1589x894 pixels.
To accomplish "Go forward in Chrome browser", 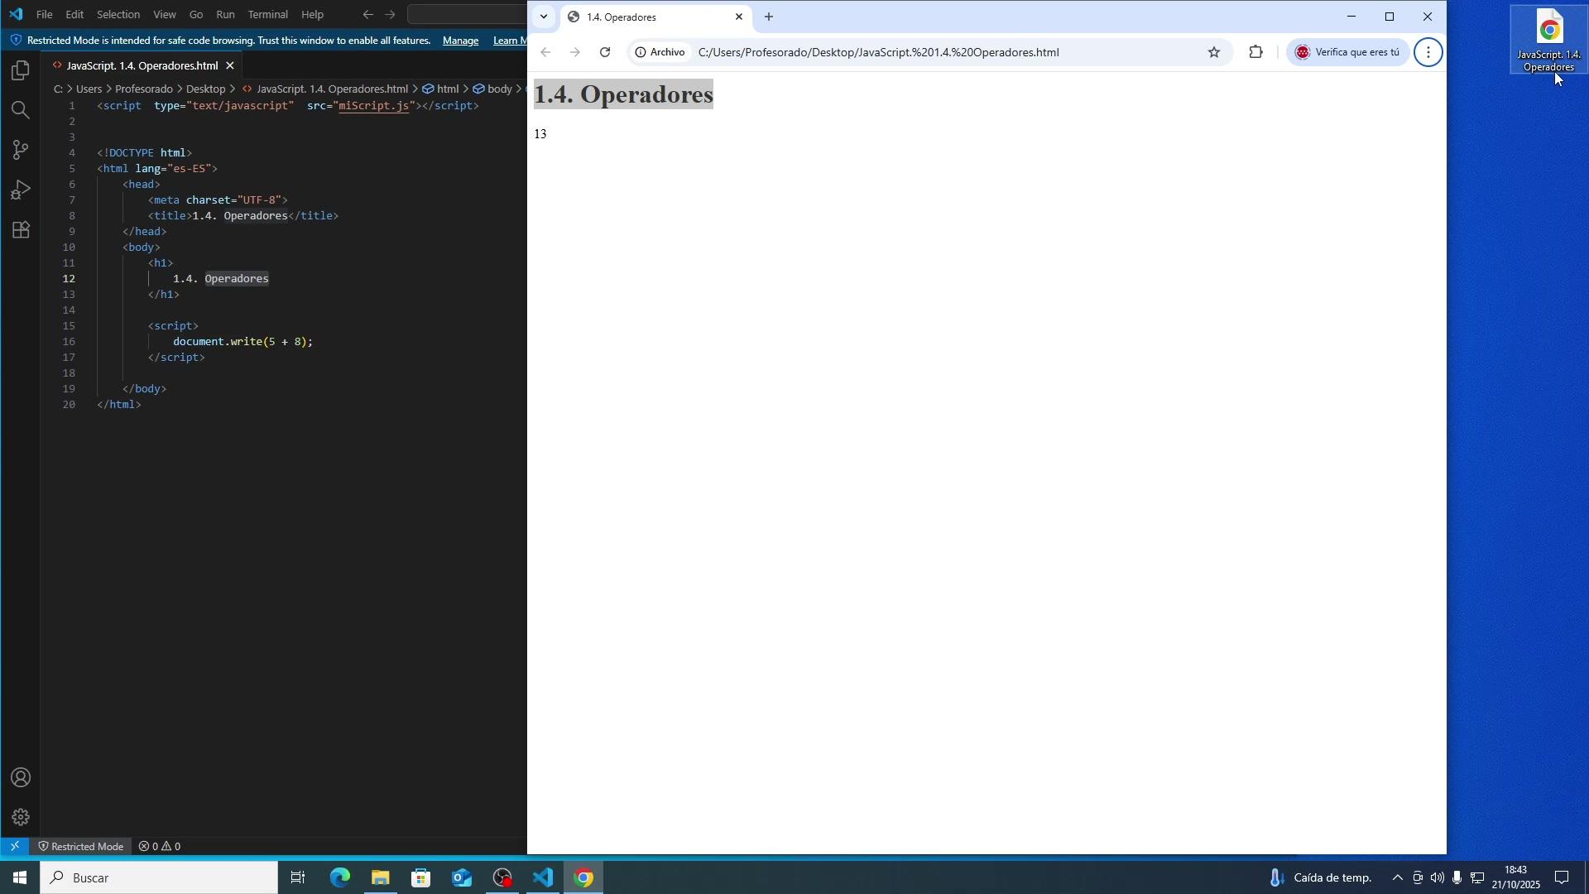I will [575, 52].
